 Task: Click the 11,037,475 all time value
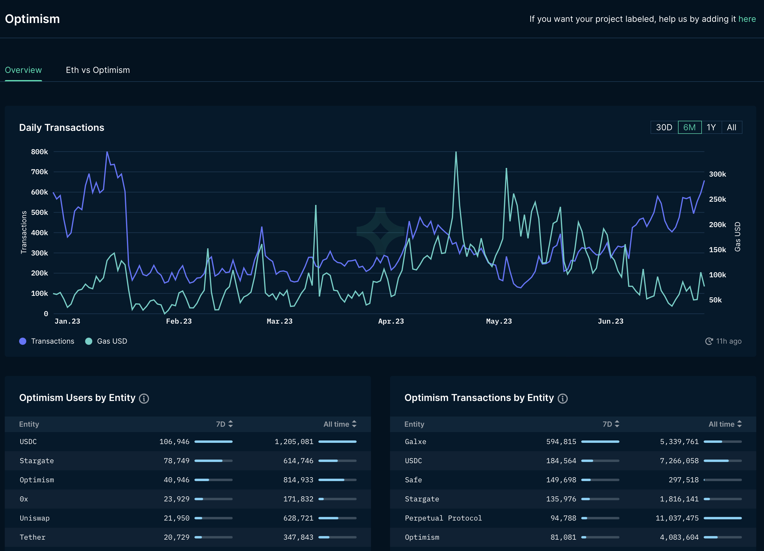pos(677,518)
